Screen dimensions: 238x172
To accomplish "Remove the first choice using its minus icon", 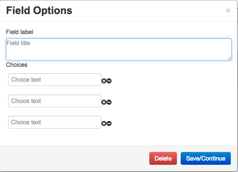I will (109, 81).
